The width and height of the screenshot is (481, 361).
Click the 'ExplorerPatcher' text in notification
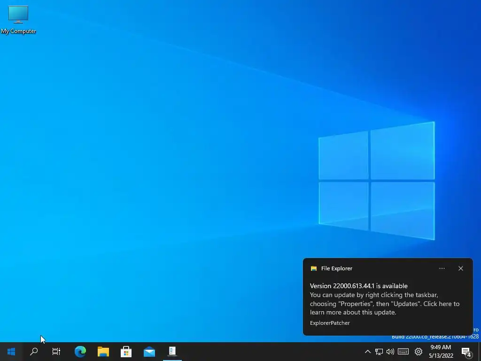(330, 323)
